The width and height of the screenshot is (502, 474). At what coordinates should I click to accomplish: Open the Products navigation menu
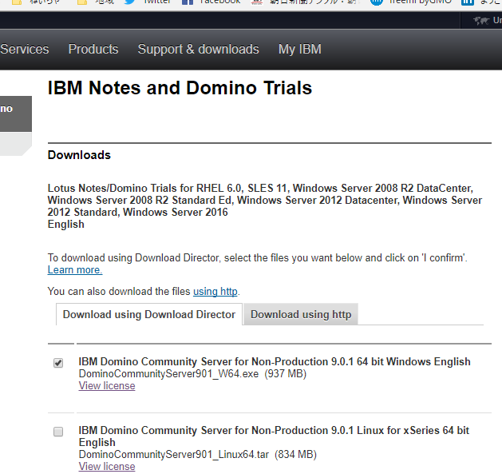coord(93,49)
